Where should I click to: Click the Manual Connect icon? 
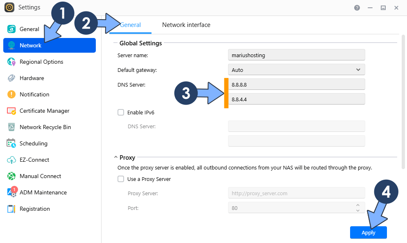tap(11, 176)
